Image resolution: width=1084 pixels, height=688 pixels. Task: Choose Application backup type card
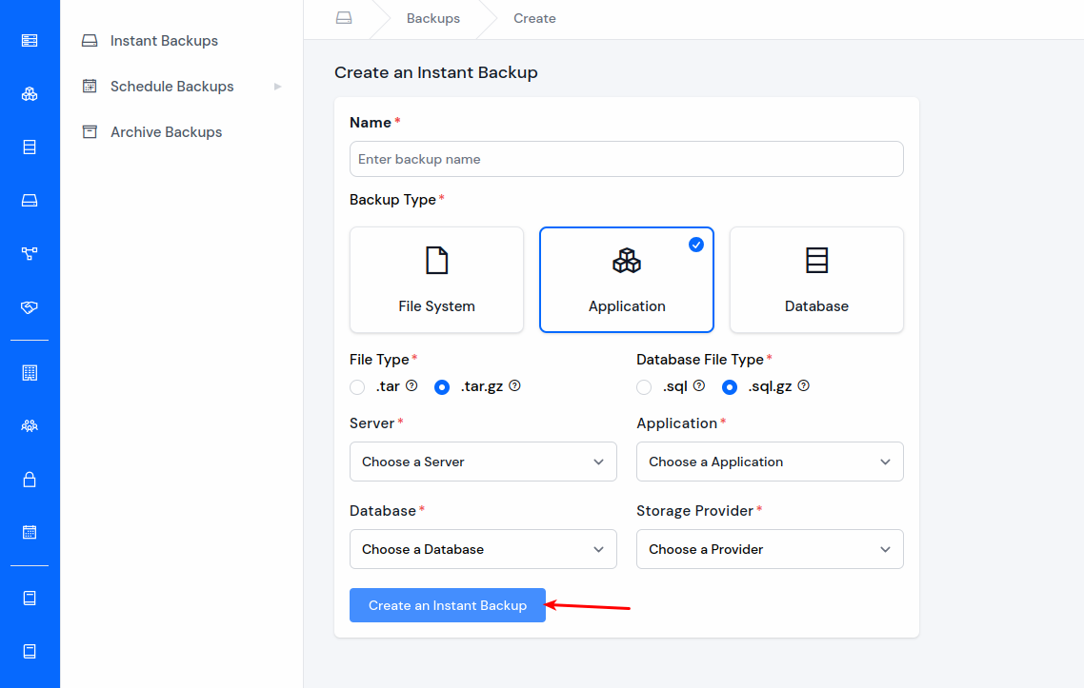point(627,280)
